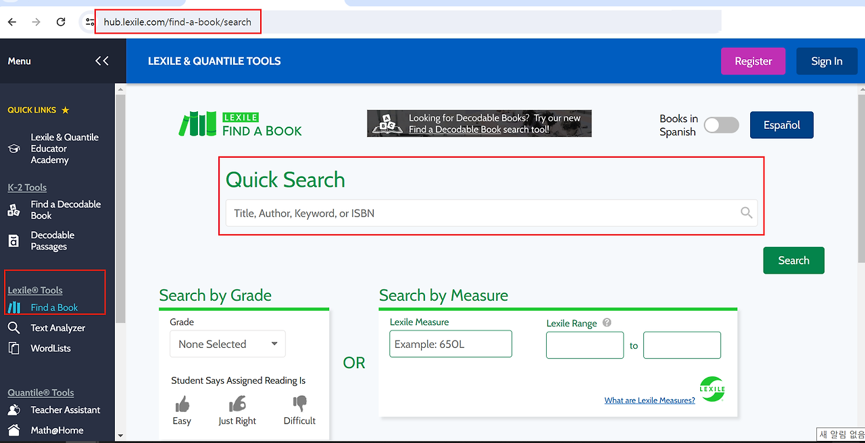
Task: Open the Decodable Books search banner
Action: [479, 123]
